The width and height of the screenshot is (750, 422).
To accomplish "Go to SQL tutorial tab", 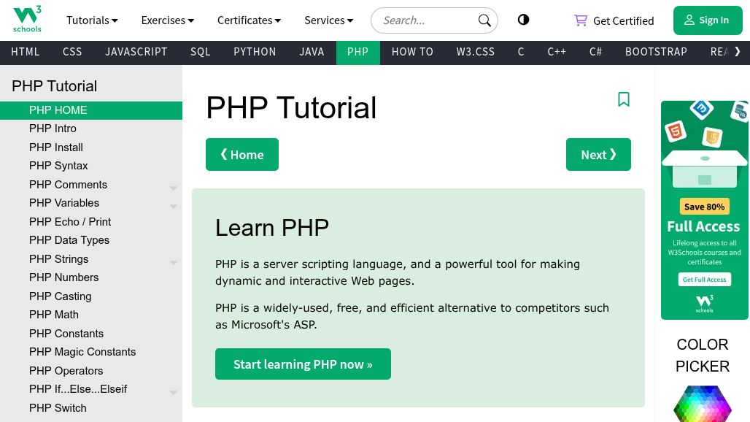I will pyautogui.click(x=201, y=52).
